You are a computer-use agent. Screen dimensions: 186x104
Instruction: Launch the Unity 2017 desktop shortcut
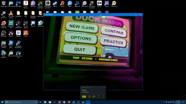pos(3,14)
